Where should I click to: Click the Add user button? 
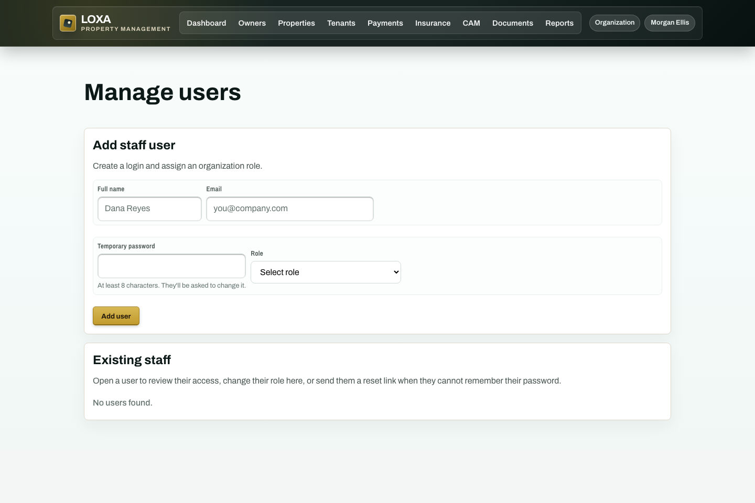coord(116,316)
